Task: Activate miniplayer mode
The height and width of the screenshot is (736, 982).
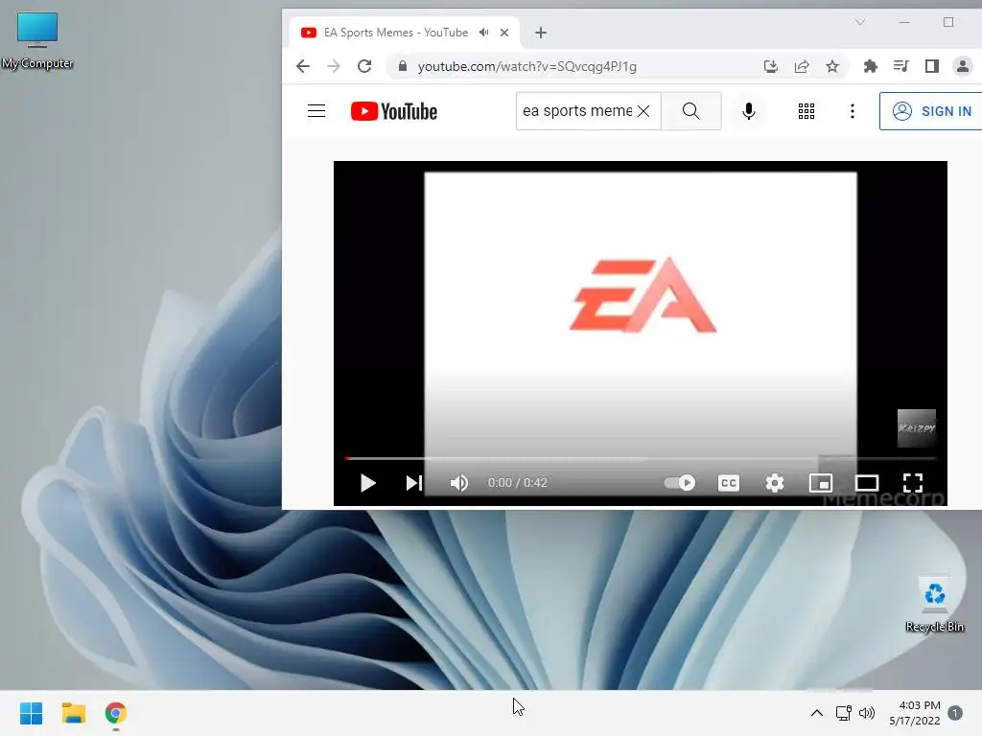Action: (821, 483)
